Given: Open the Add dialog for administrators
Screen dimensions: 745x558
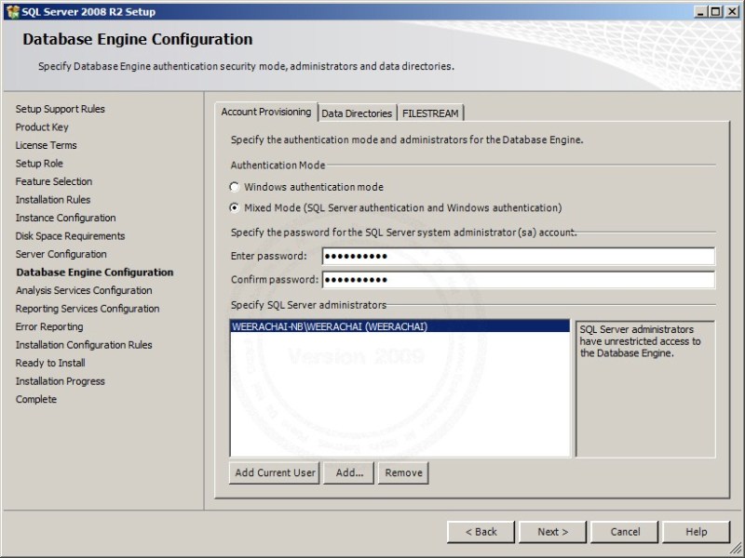Looking at the screenshot, I should [x=348, y=472].
